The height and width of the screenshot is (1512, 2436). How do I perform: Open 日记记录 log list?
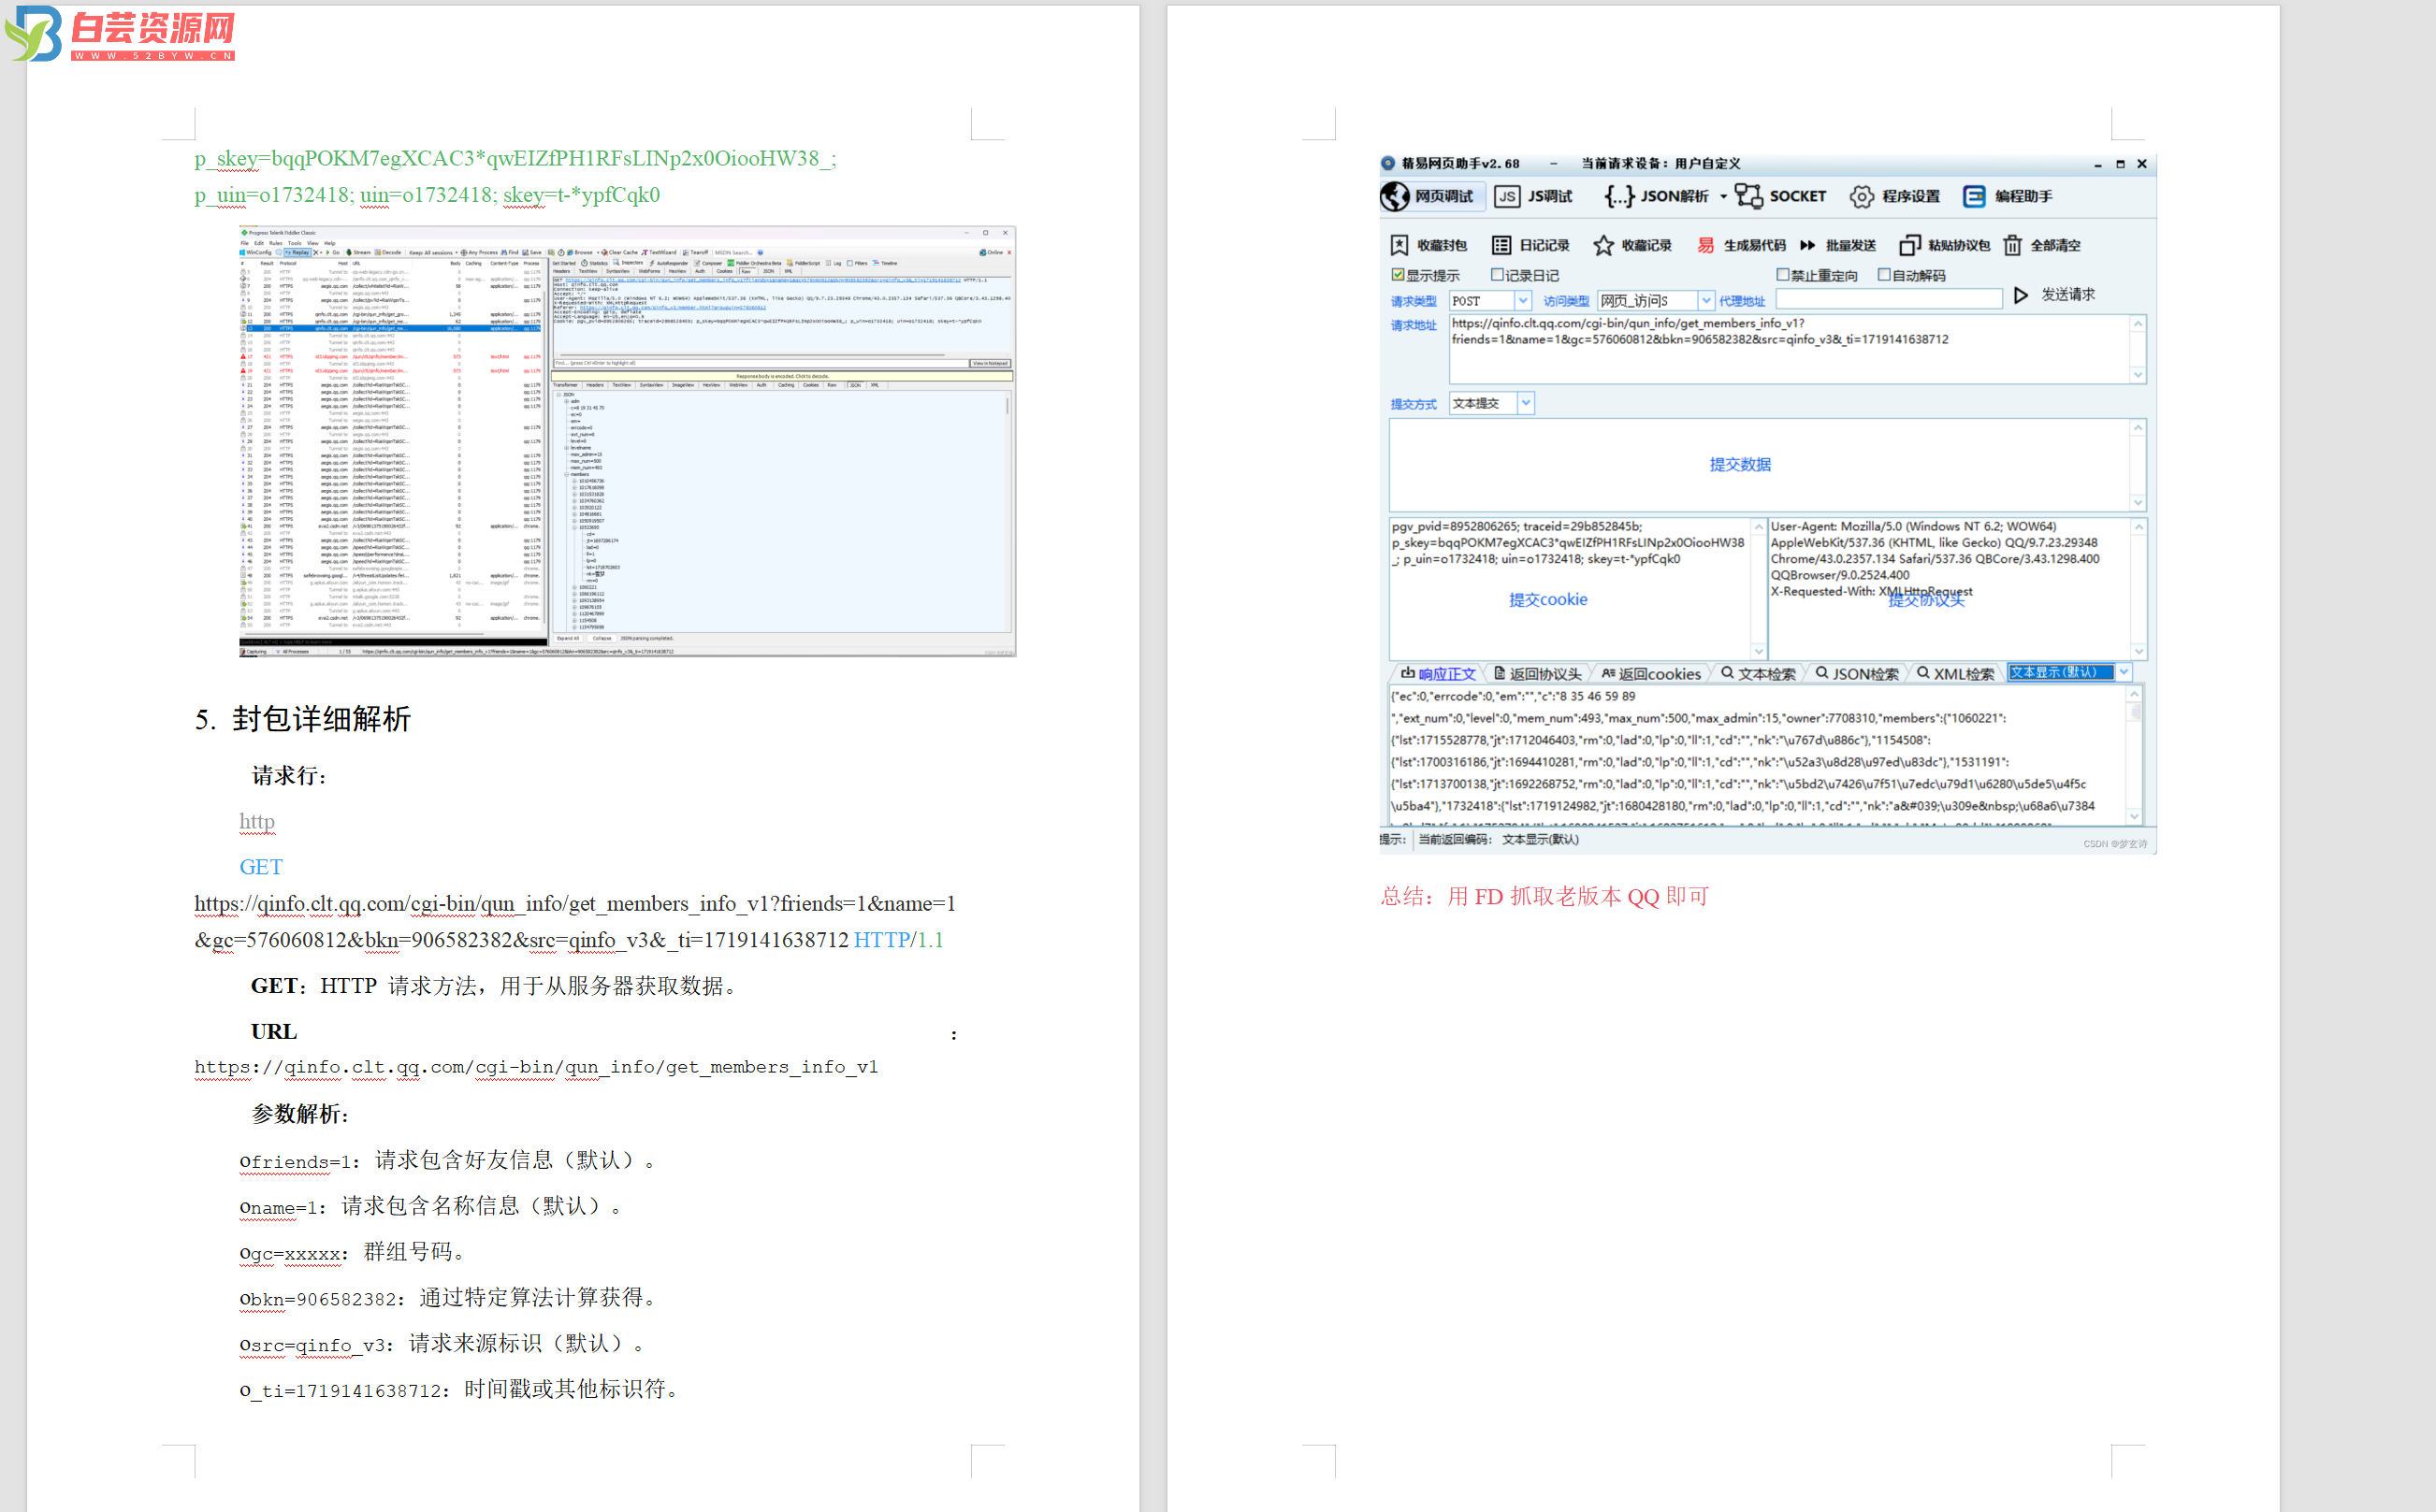tap(1530, 245)
